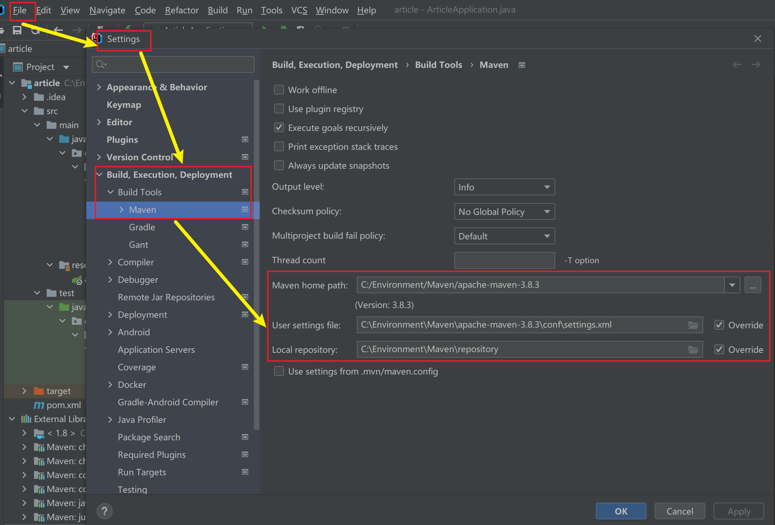
Task: Click the back arrow in settings header
Action: tap(737, 65)
